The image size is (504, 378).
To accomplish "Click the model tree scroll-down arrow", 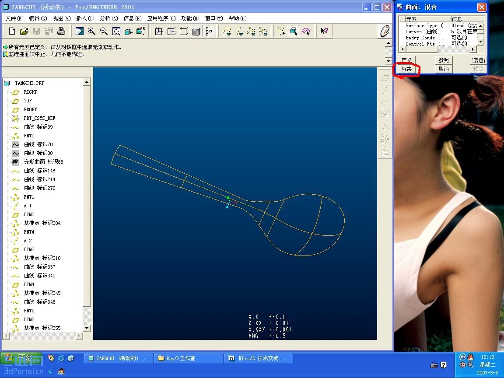I will [87, 328].
